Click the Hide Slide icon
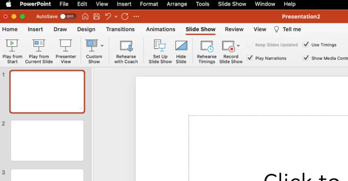Screen dimensions: 348x181 pos(181,45)
